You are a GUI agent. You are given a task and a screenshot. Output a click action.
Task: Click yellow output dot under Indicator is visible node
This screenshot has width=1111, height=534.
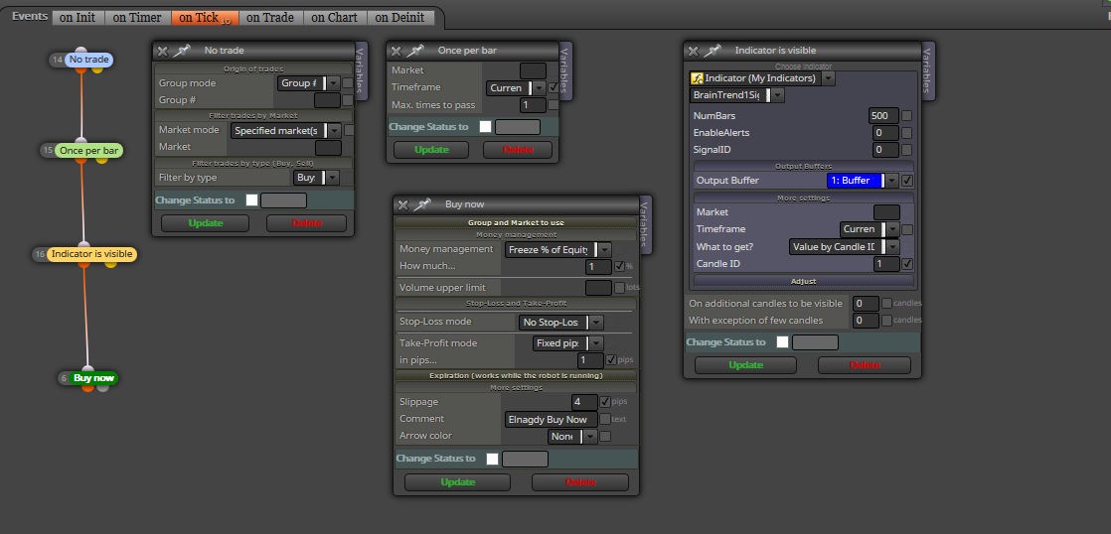pyautogui.click(x=110, y=264)
